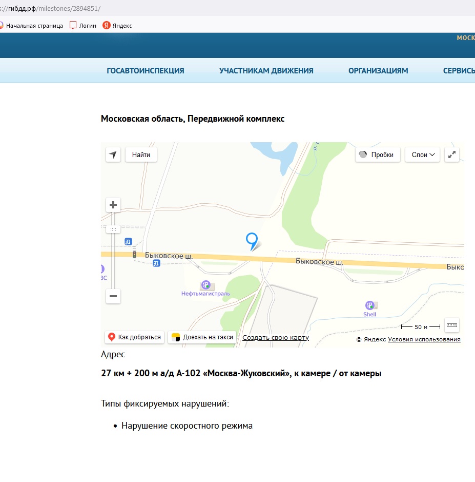Click the Доехать на такси button

(x=202, y=337)
